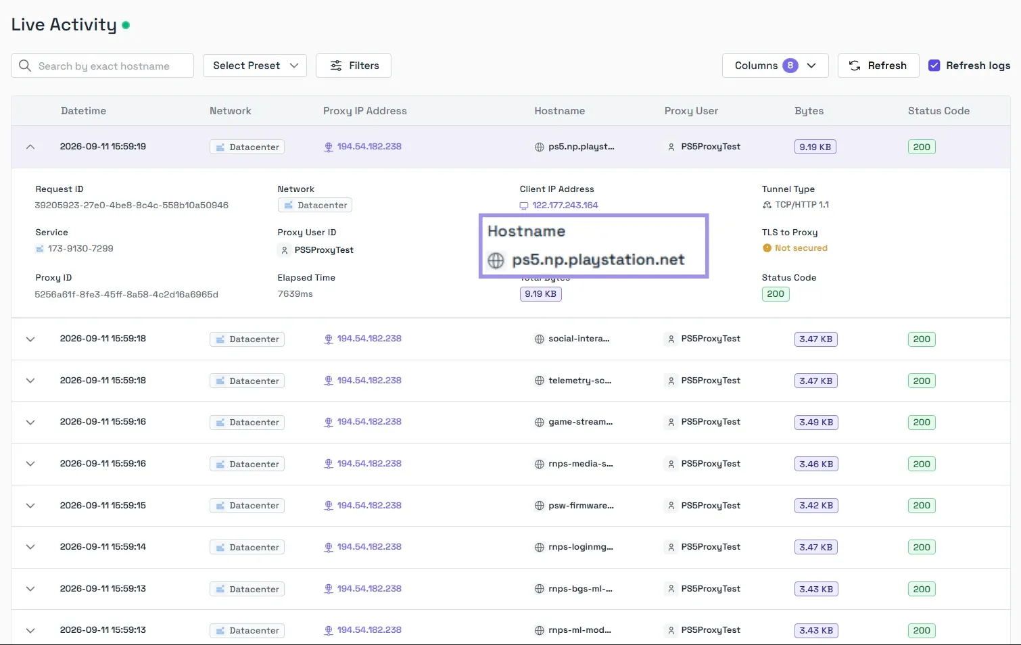Image resolution: width=1021 pixels, height=645 pixels.
Task: Expand the psw-firmware... row
Action: click(x=30, y=505)
